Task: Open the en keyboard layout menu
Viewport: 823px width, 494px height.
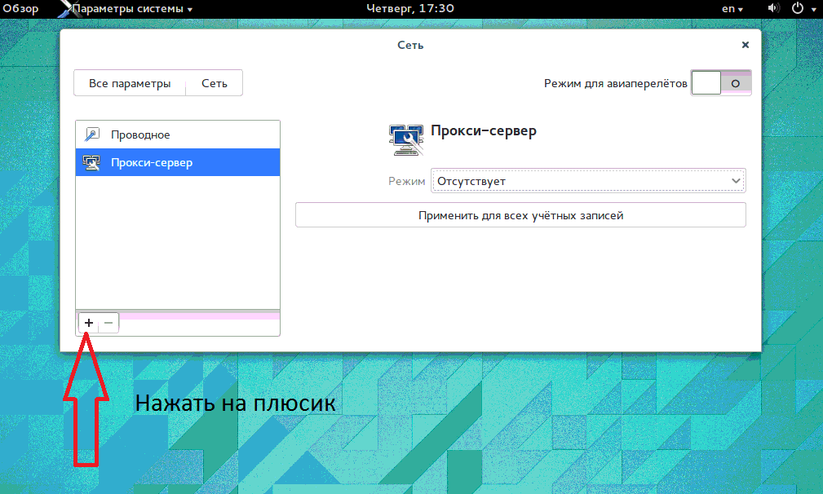Action: click(733, 9)
